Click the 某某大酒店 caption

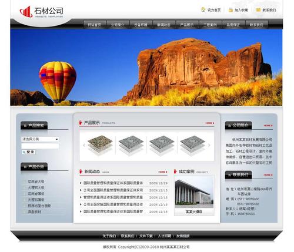pos(194,212)
